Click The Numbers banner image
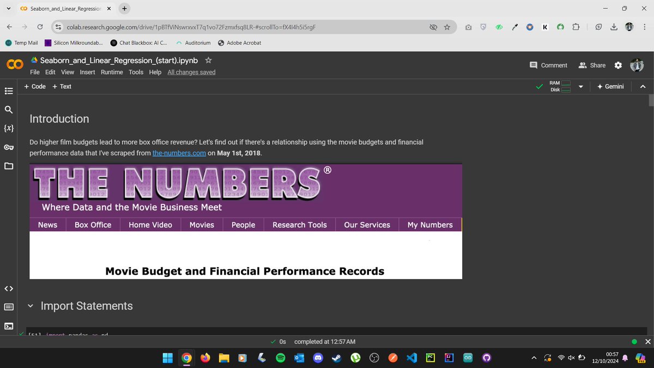Image resolution: width=654 pixels, height=368 pixels. coord(246,221)
